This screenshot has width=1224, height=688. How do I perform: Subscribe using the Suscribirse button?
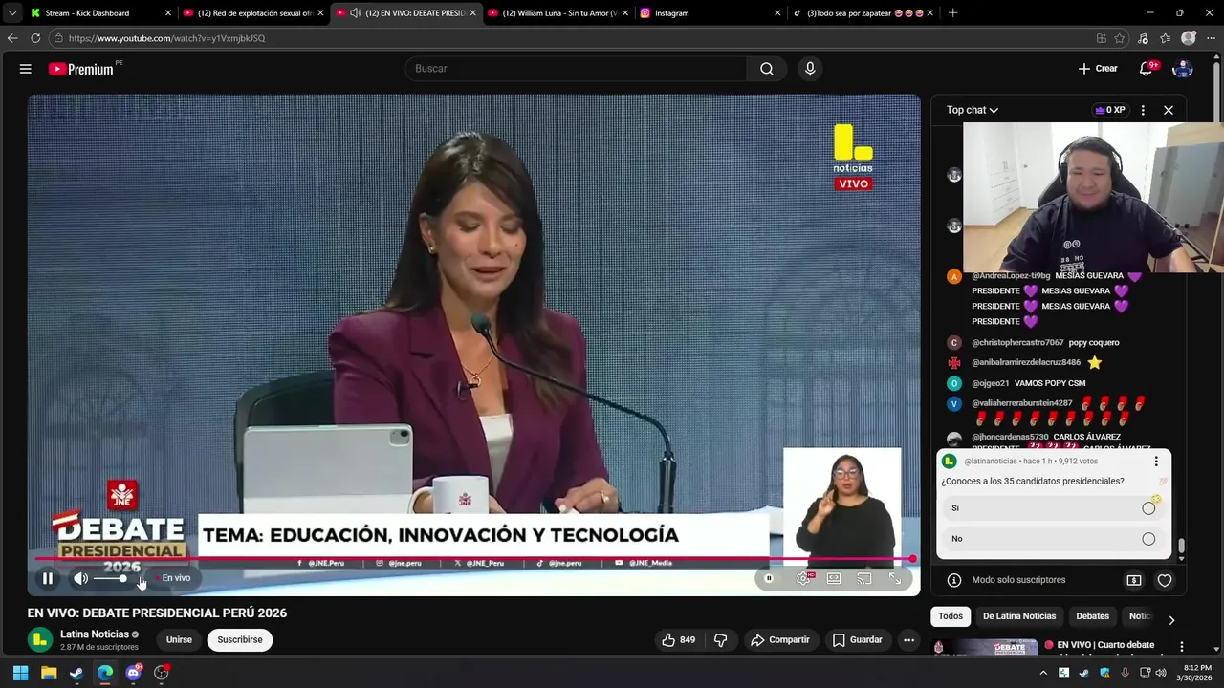[240, 640]
